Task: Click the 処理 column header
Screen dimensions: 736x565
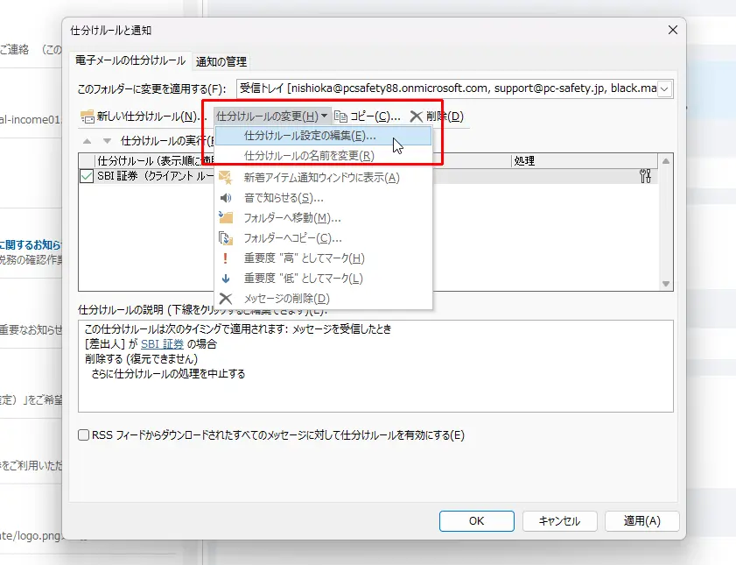Action: 585,160
